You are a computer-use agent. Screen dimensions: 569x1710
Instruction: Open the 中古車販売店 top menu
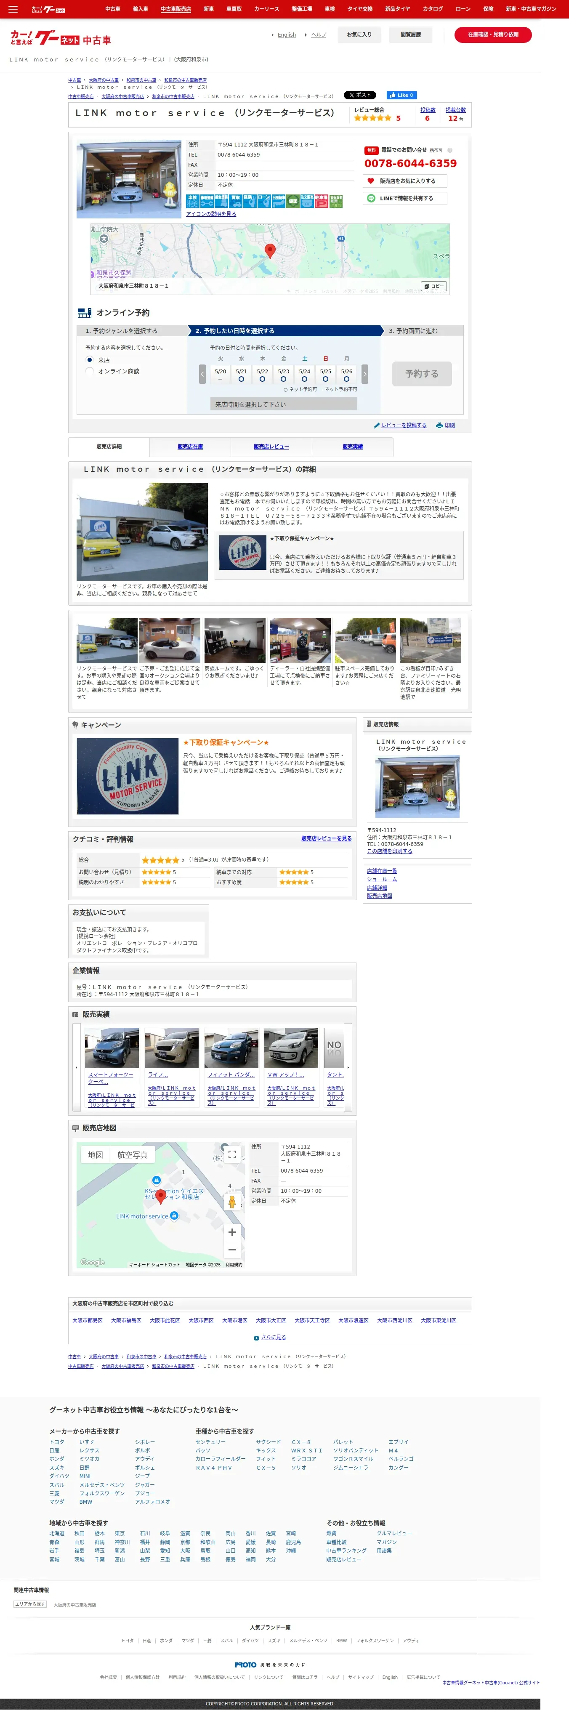[x=176, y=9]
